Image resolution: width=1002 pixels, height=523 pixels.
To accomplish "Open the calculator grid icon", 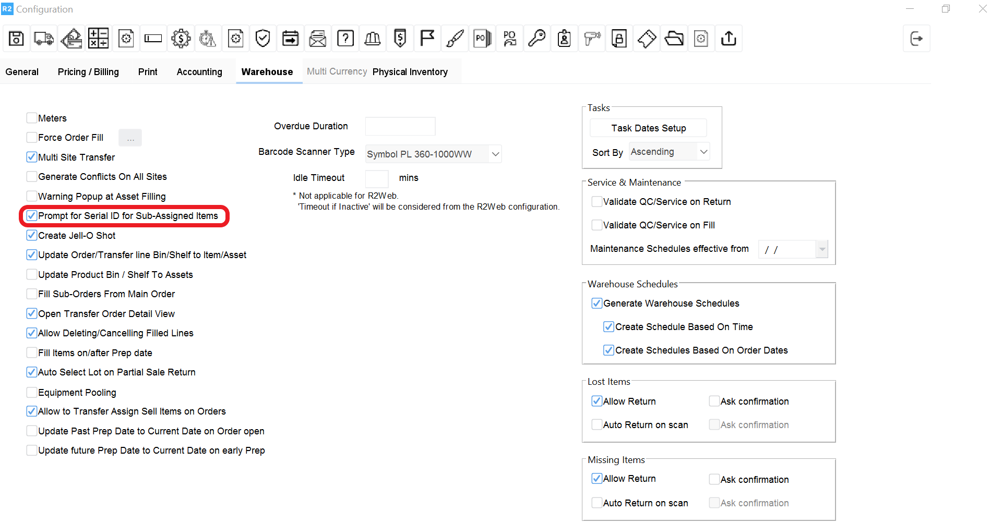I will pyautogui.click(x=98, y=39).
